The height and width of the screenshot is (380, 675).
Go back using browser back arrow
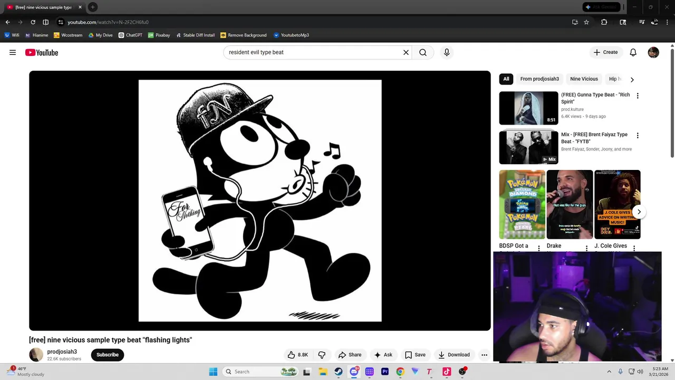point(7,22)
